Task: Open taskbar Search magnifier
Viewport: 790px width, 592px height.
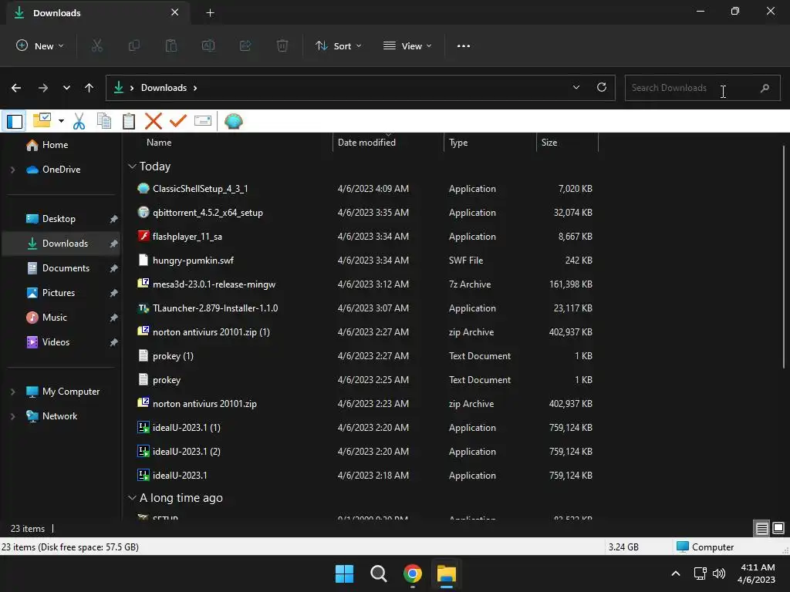Action: (x=378, y=573)
